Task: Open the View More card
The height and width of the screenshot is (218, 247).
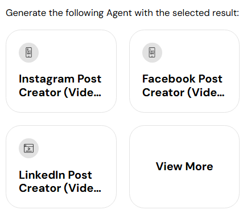Action: coord(184,167)
